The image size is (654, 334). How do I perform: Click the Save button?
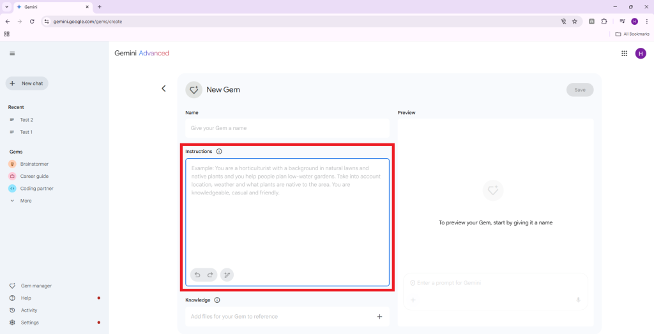tap(580, 90)
